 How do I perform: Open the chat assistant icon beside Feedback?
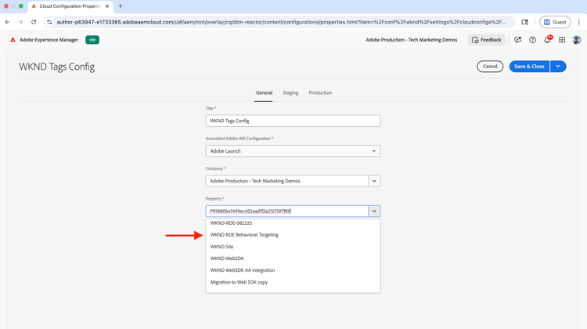click(518, 40)
